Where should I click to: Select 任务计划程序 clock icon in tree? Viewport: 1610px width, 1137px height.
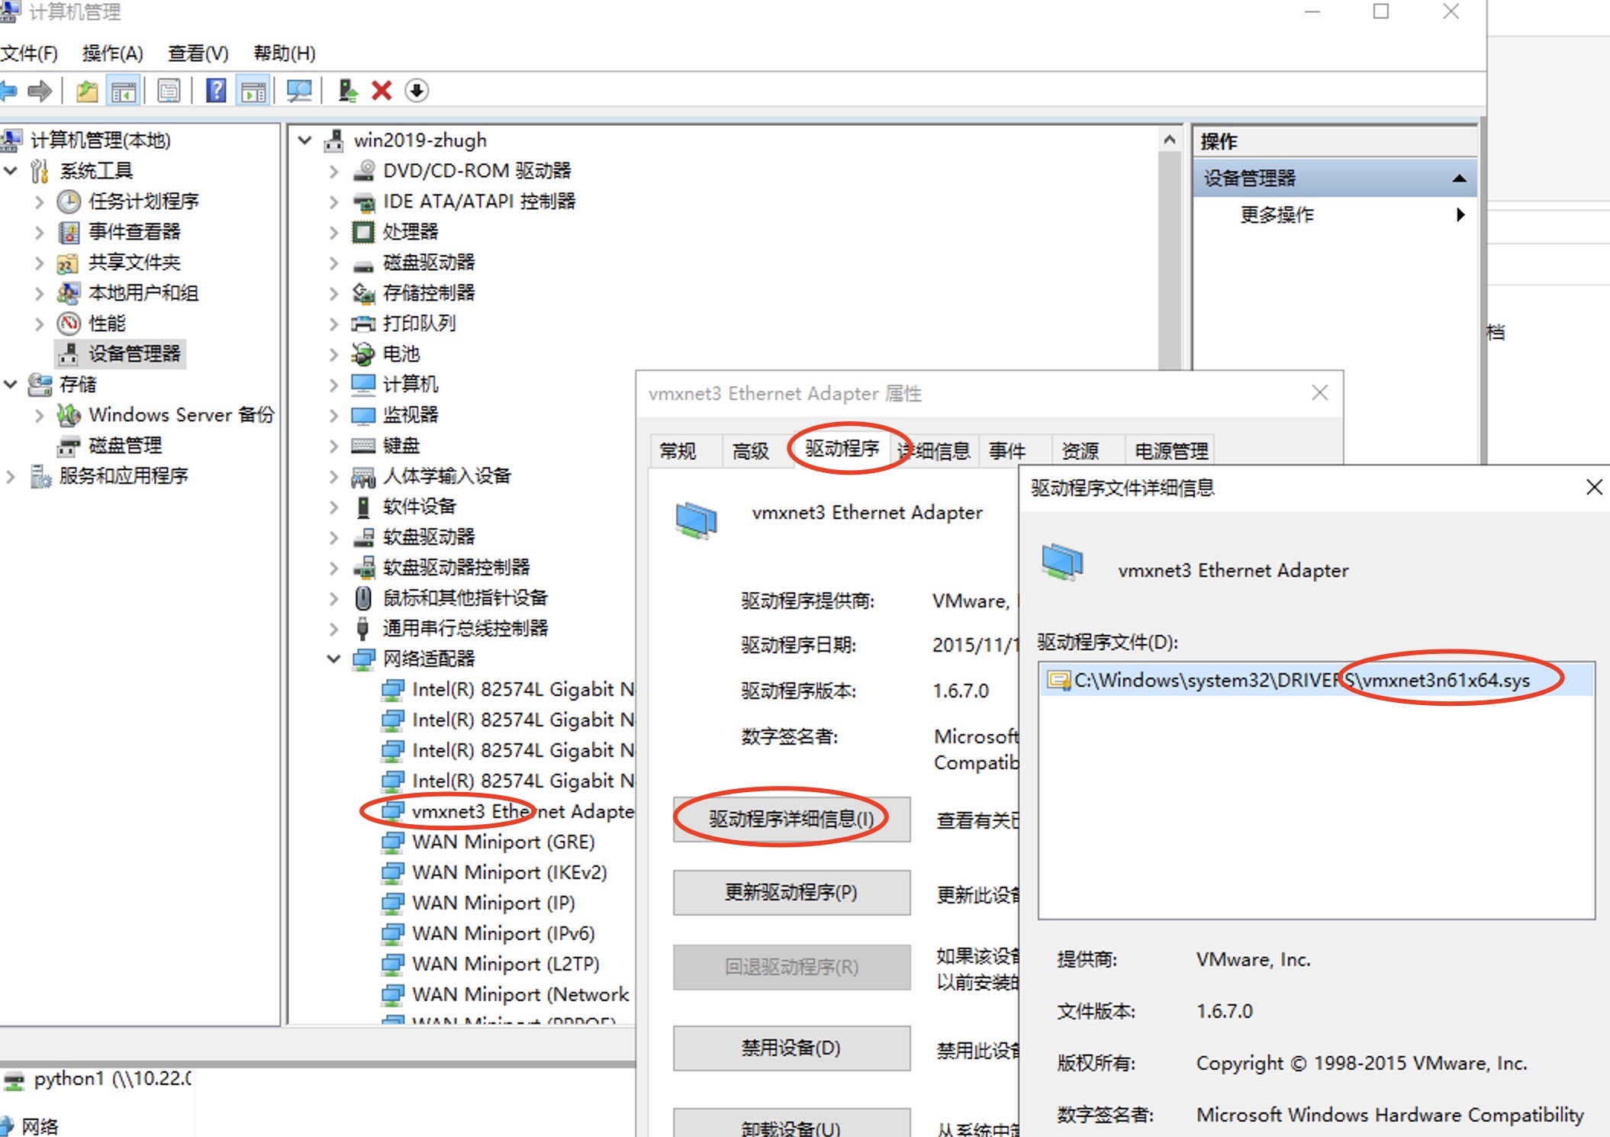(x=69, y=201)
